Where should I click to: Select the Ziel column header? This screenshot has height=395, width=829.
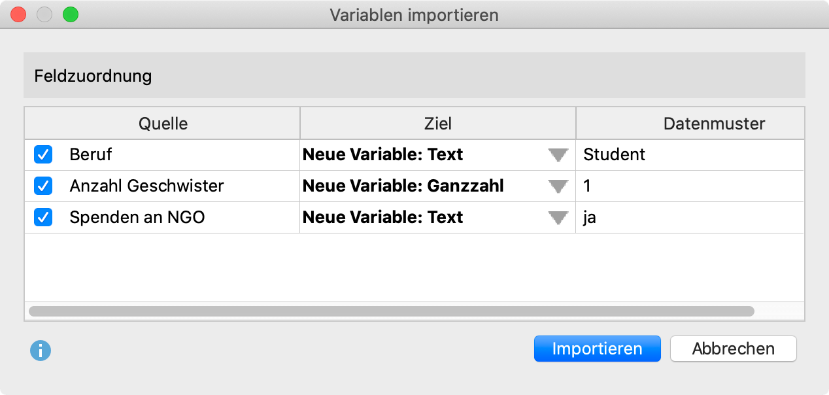coord(437,124)
